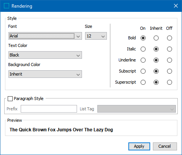Expand the Size dropdown set to 12
This screenshot has height=155, width=182.
(x=96, y=36)
